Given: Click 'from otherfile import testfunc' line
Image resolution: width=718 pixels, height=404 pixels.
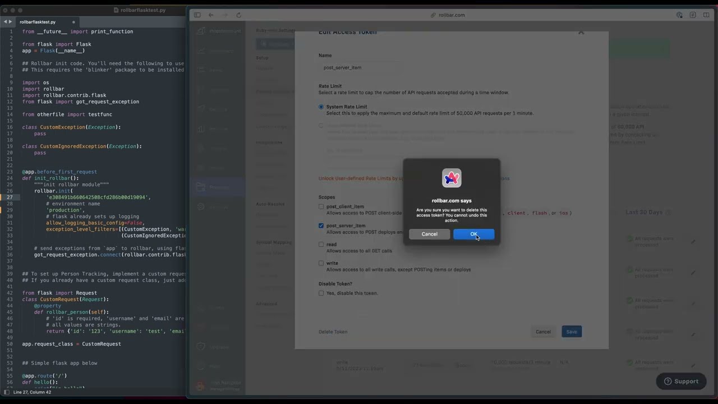Looking at the screenshot, I should [67, 114].
